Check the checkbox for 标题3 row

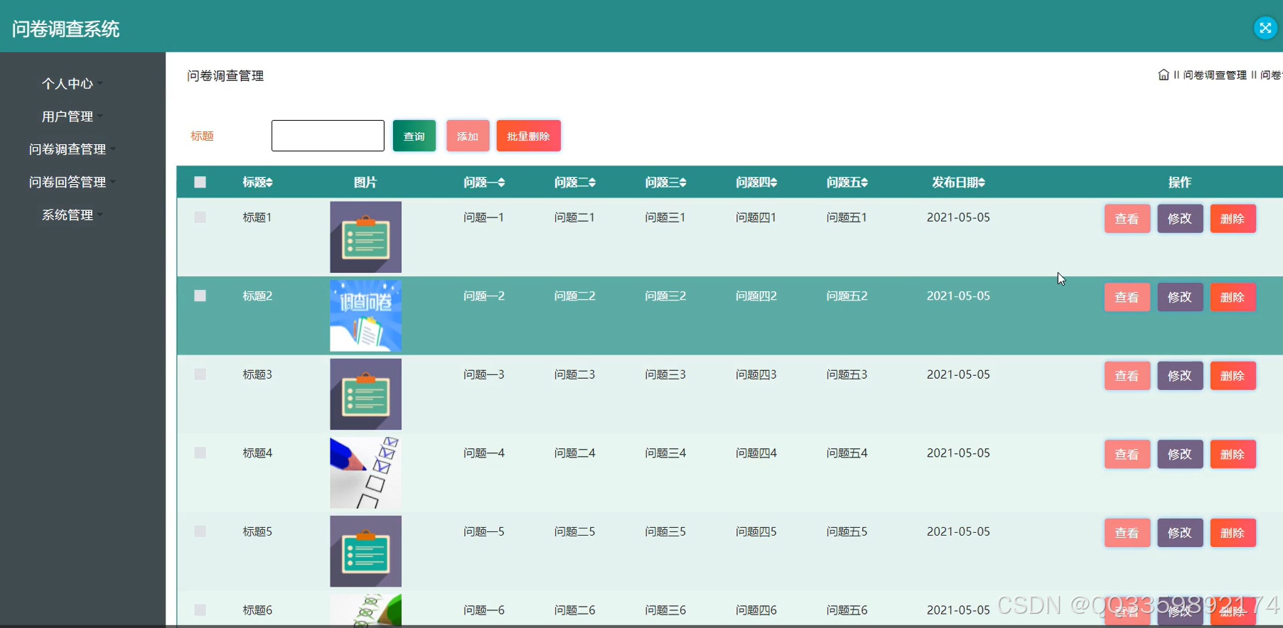[x=200, y=374]
